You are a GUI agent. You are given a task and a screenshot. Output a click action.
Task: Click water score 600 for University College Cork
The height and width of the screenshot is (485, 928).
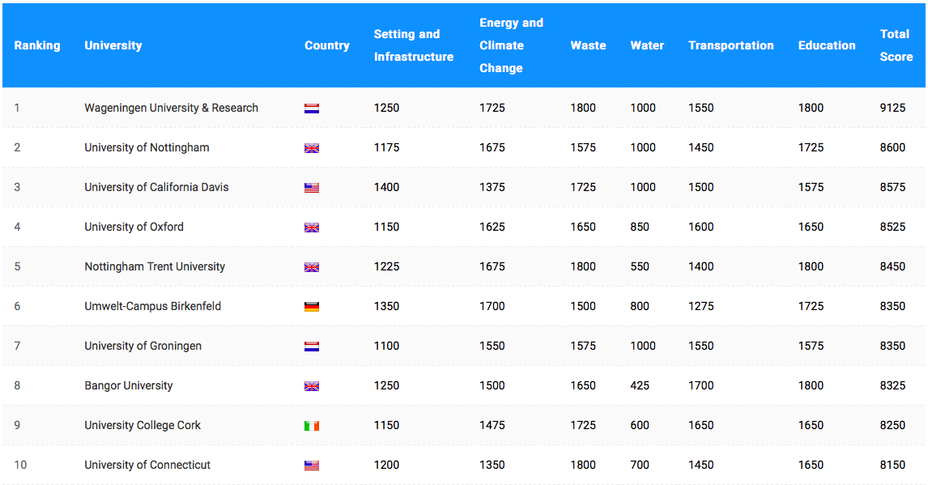pyautogui.click(x=640, y=424)
